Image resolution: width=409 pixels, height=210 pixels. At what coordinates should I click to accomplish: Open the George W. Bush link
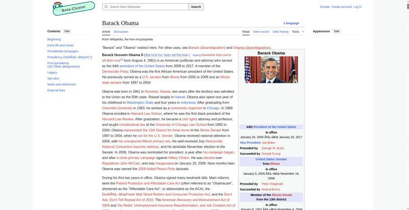[272, 148]
